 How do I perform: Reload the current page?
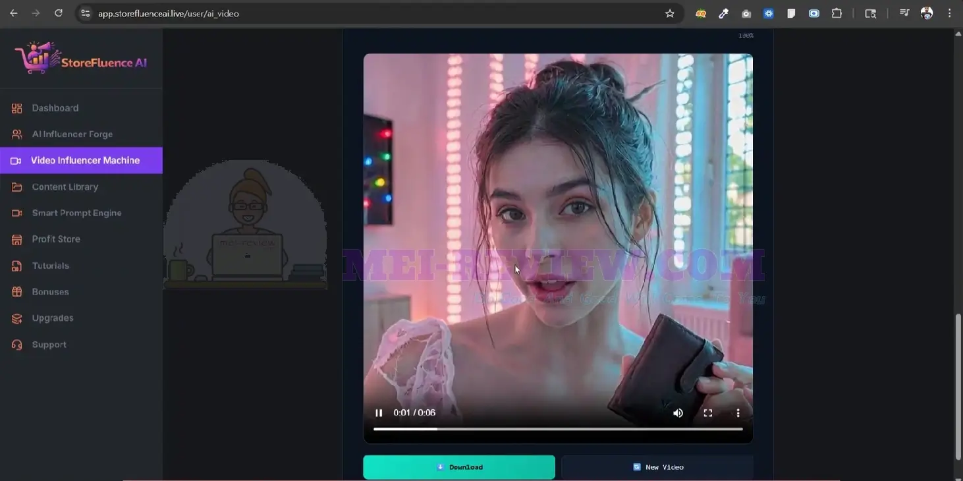[x=59, y=13]
